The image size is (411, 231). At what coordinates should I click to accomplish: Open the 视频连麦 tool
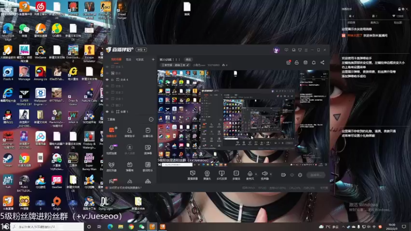111,149
